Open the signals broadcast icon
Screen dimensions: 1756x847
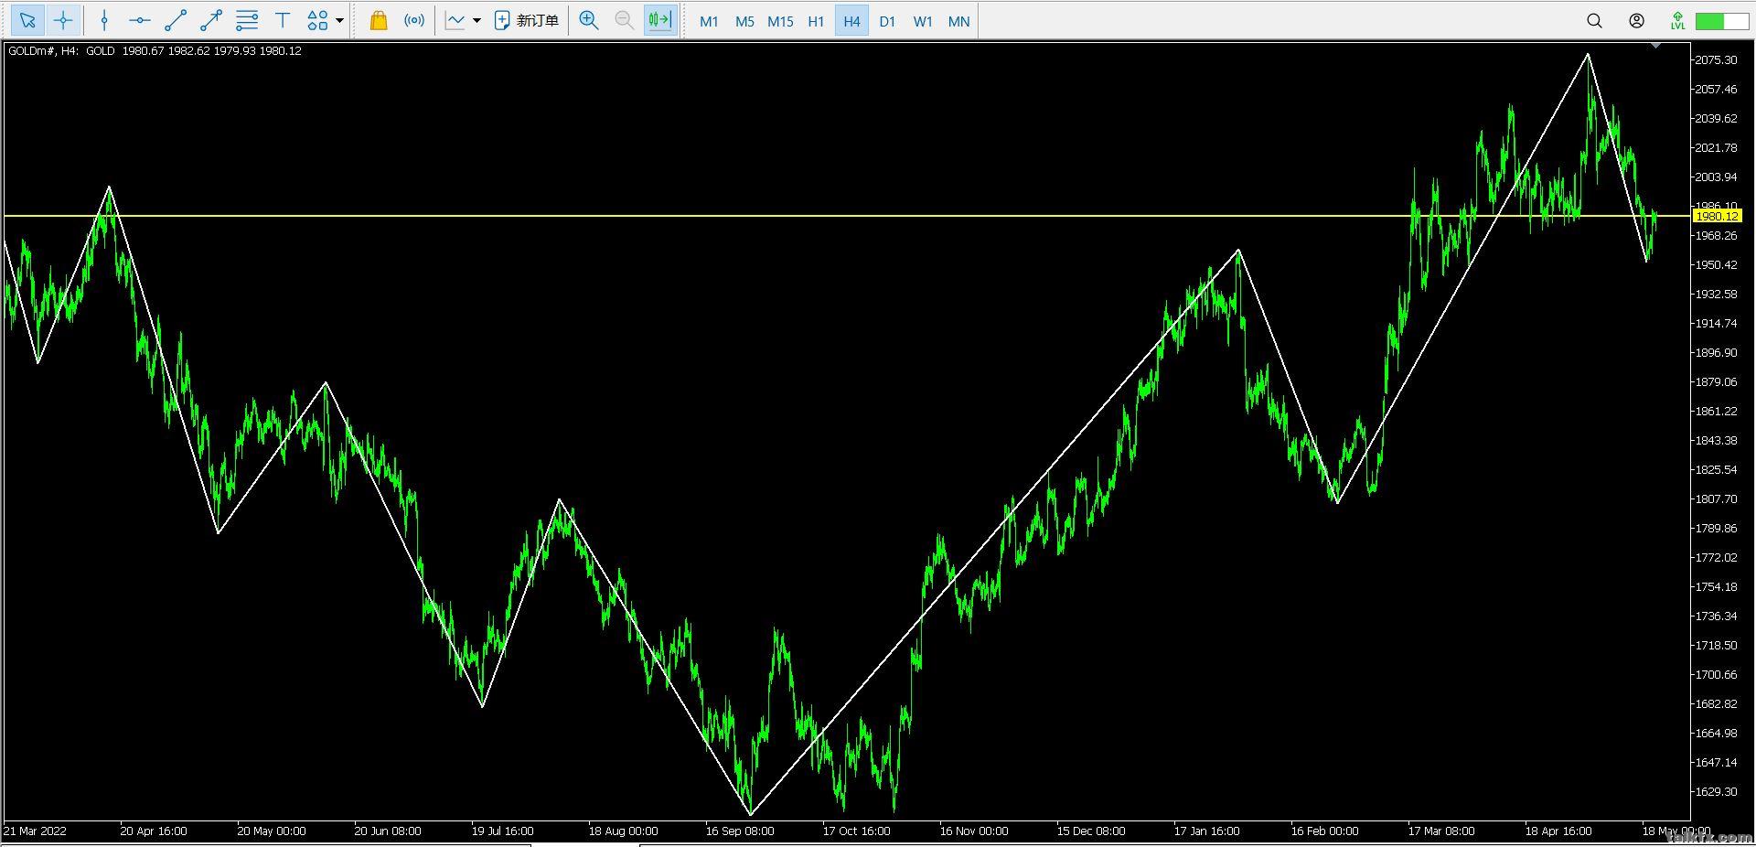point(414,20)
